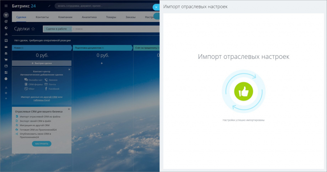This screenshot has width=327, height=172.
Task: Click the funnel CRM icon in left sidebar
Action: [x=6, y=15]
